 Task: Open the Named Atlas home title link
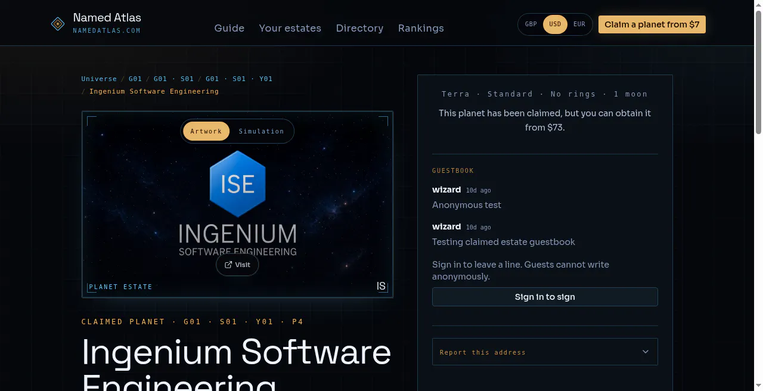point(107,18)
